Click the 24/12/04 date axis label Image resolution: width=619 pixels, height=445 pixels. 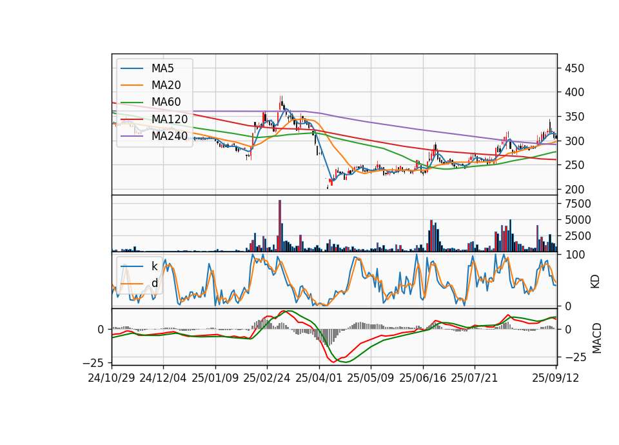pyautogui.click(x=163, y=378)
